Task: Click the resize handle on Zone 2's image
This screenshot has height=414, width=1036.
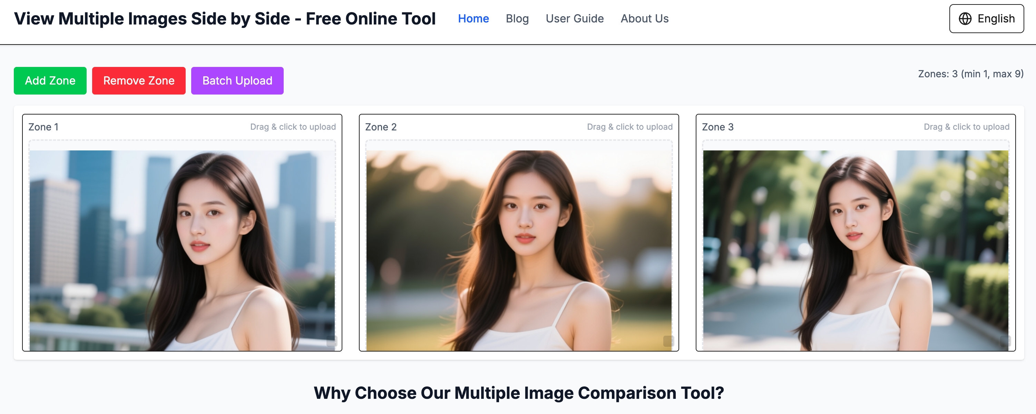Action: (668, 341)
